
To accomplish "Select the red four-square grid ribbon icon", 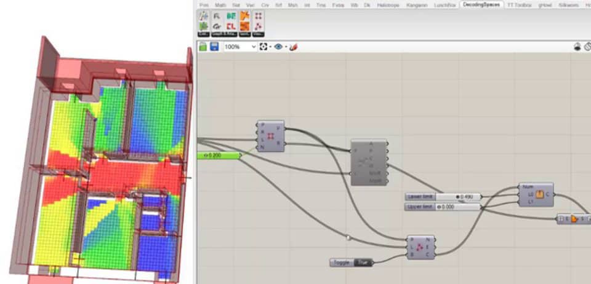I will [x=258, y=16].
